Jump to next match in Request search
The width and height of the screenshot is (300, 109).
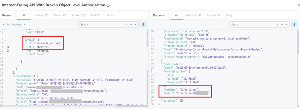(x=127, y=24)
